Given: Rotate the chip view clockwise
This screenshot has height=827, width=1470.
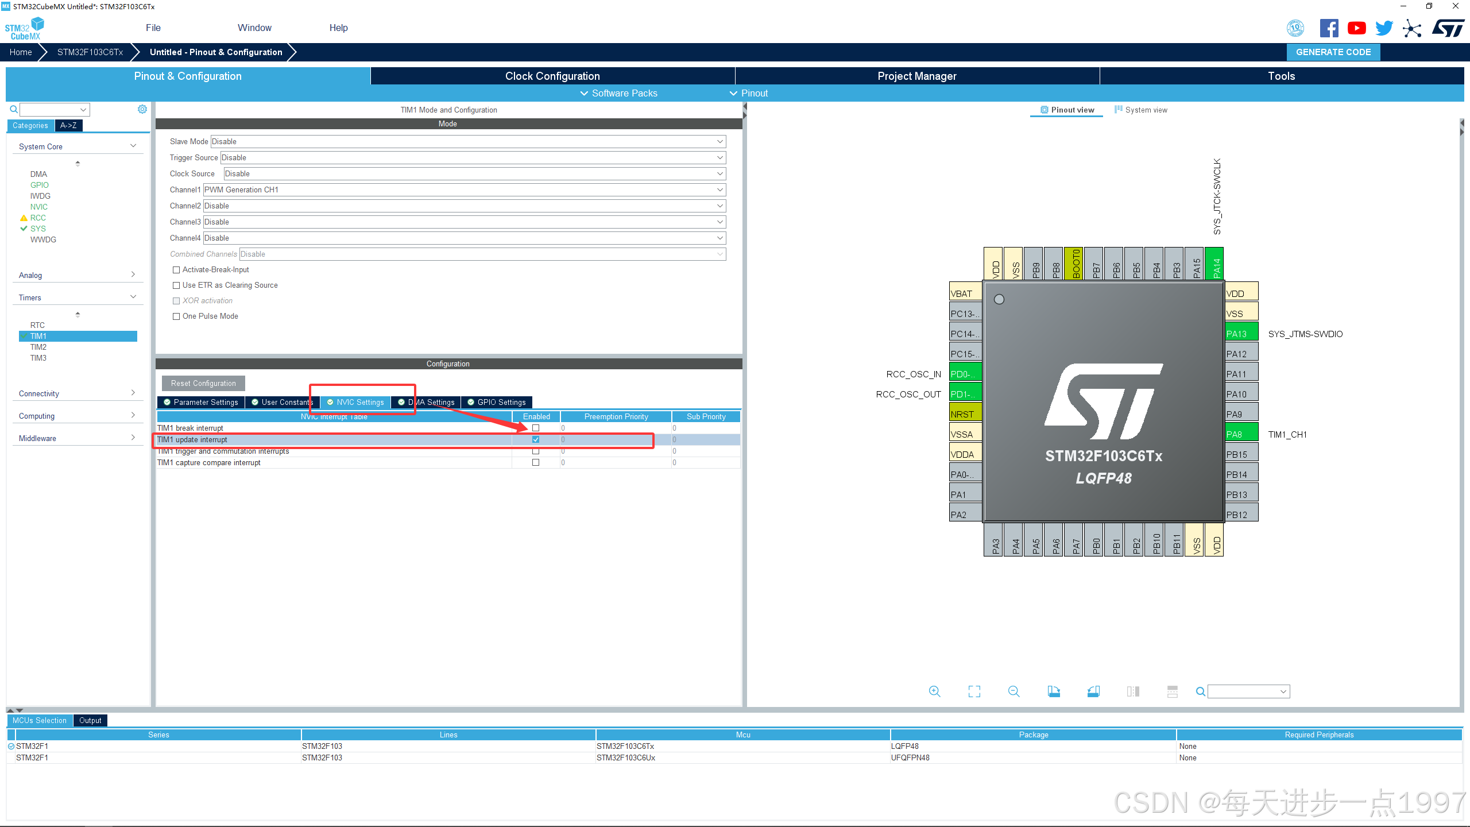Looking at the screenshot, I should pyautogui.click(x=1053, y=691).
